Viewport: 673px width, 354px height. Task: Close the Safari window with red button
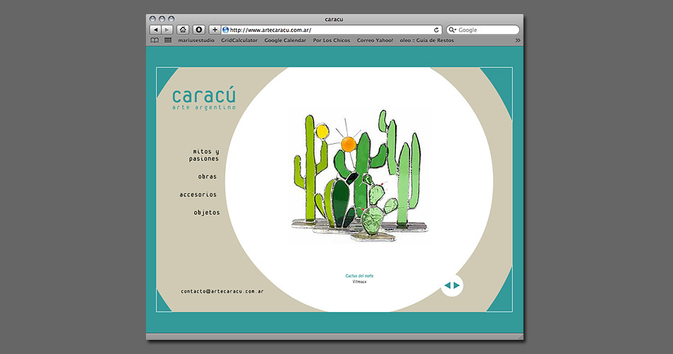click(x=152, y=19)
